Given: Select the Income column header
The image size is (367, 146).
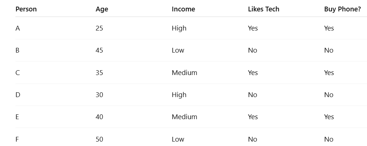Looking at the screenshot, I should 183,9.
